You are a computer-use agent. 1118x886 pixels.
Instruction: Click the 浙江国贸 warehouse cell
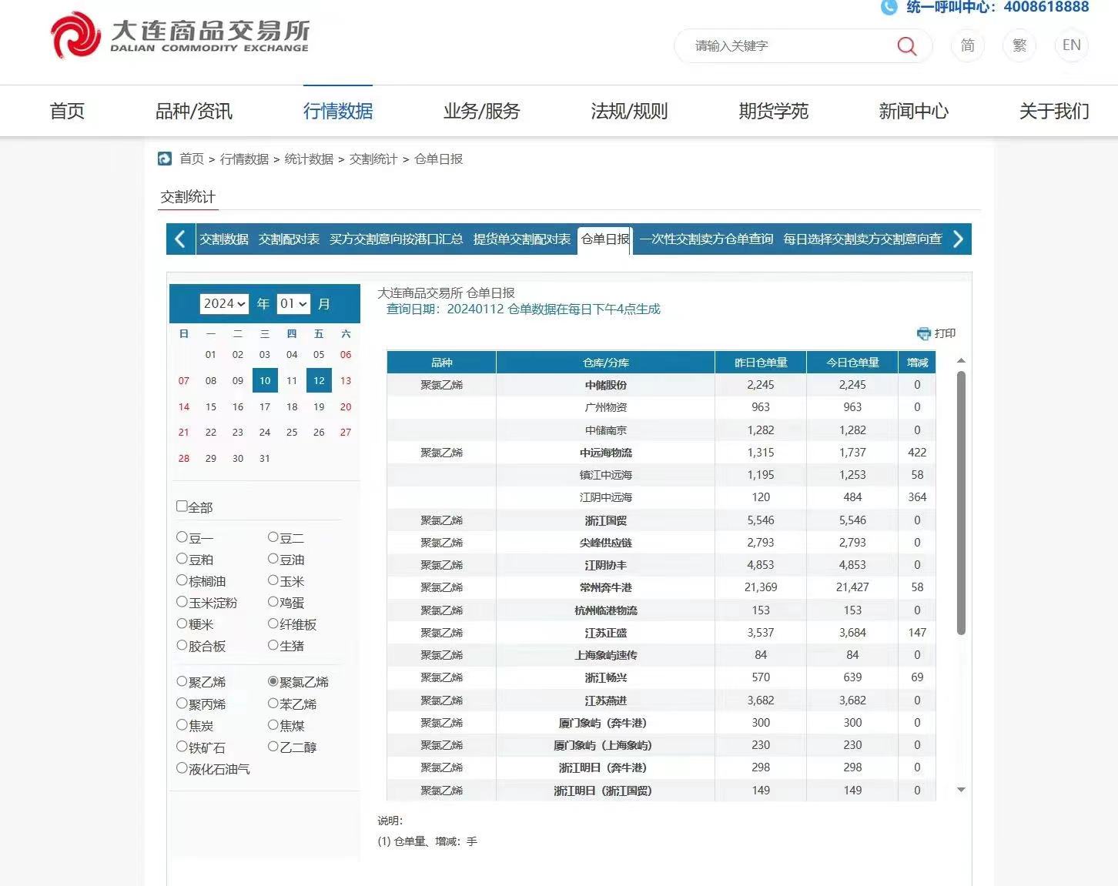tap(606, 520)
